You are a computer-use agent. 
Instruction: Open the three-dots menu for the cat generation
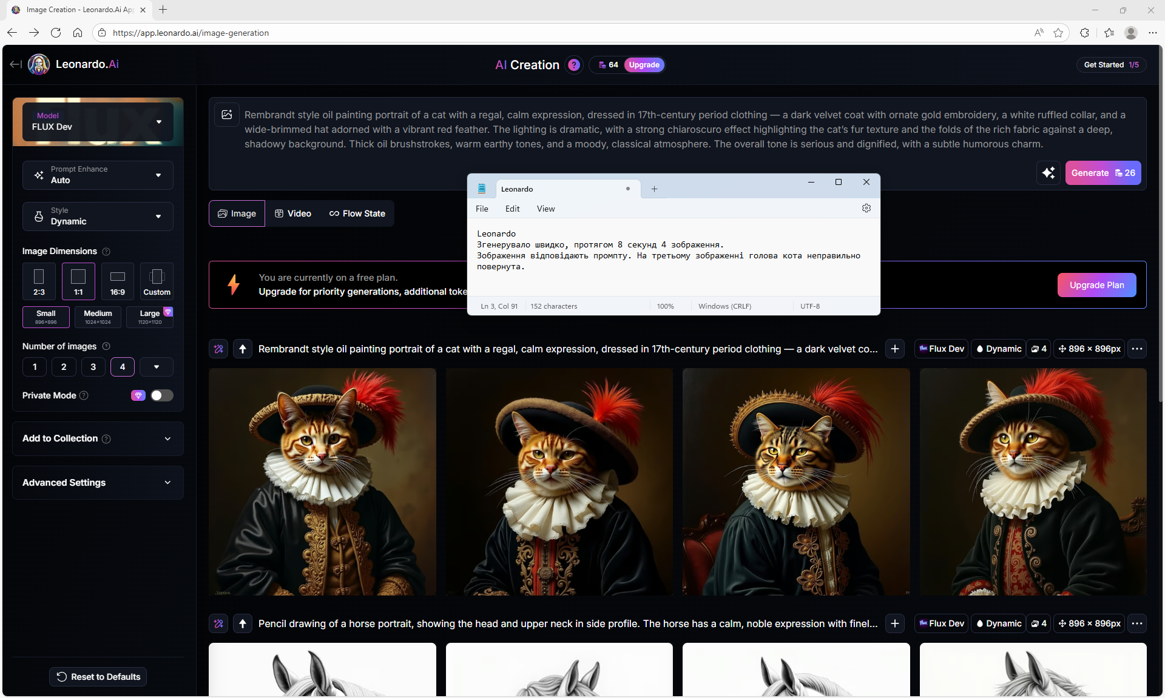click(x=1136, y=349)
